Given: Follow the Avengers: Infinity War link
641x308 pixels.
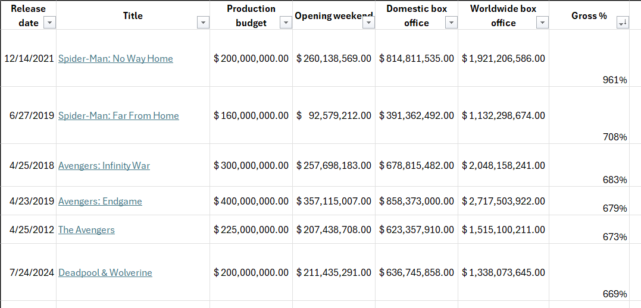Looking at the screenshot, I should tap(104, 165).
